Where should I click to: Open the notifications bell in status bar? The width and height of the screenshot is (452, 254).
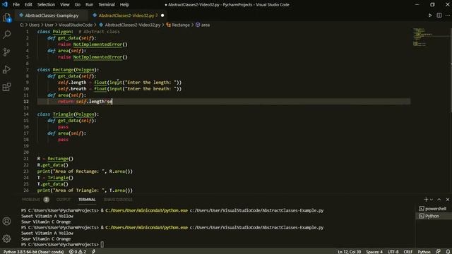pyautogui.click(x=448, y=252)
